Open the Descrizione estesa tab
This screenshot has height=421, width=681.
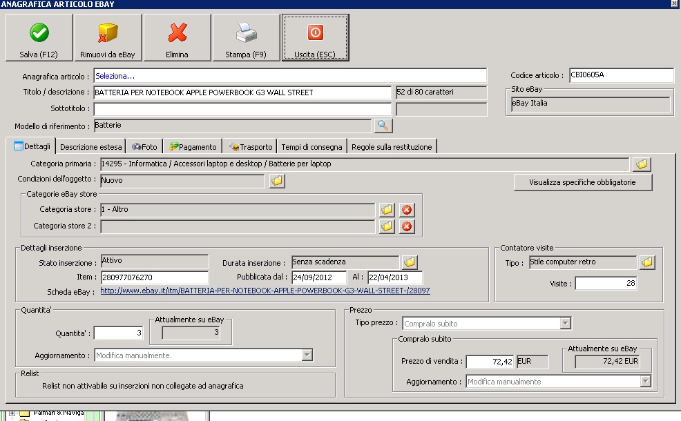90,147
